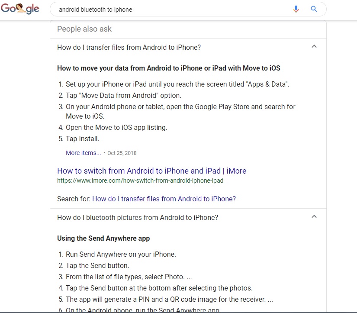Screen dimensions: 357x313
Task: Click the step 'Run Send Anywhere on your iPhone.'
Action: pyautogui.click(x=121, y=255)
